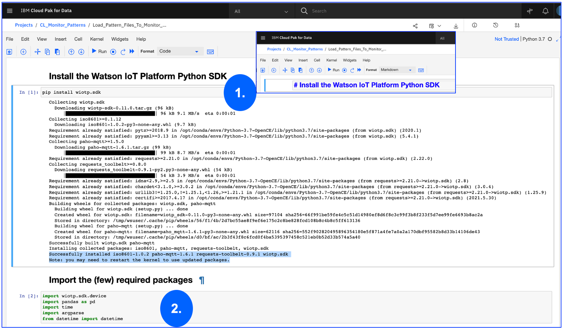The height and width of the screenshot is (330, 565).
Task: Open the command palette keyboard icon
Action: tap(210, 52)
